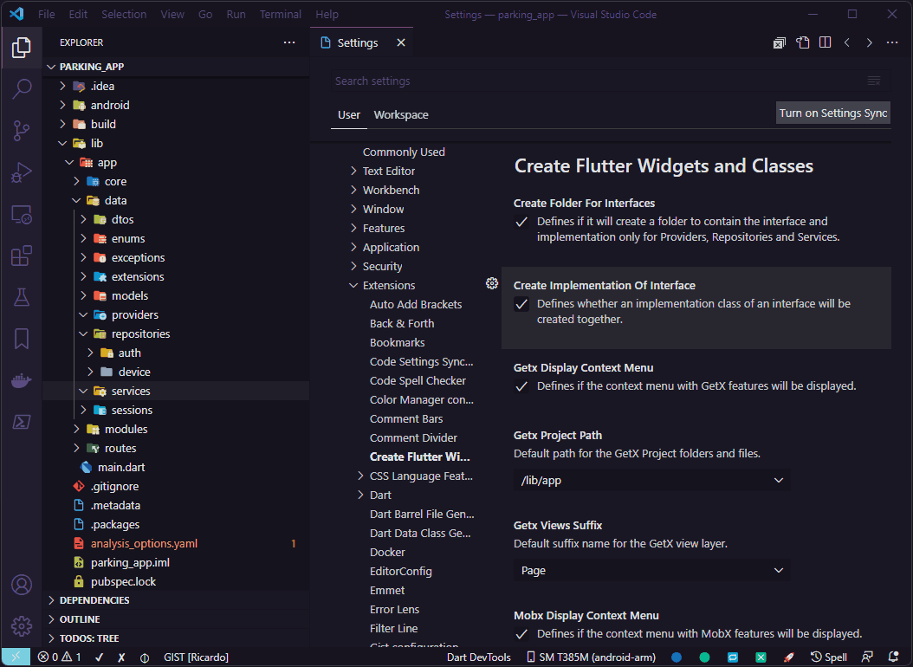Open errors and warnings count in status bar
The image size is (913, 667).
60,657
